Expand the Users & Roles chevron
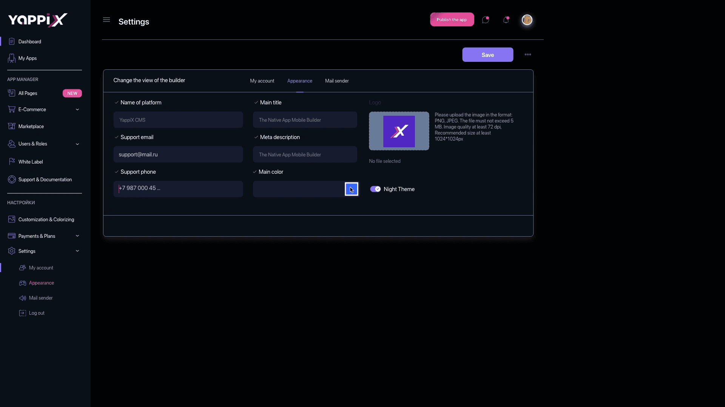725x407 pixels. coord(77,144)
